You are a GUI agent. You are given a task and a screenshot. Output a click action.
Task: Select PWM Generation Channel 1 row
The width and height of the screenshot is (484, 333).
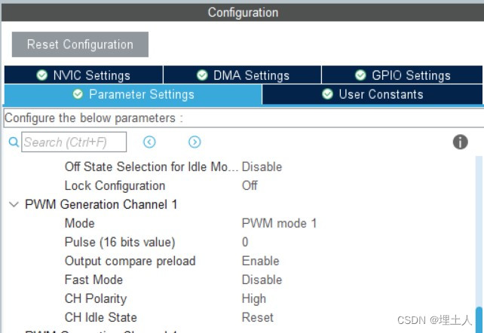101,204
